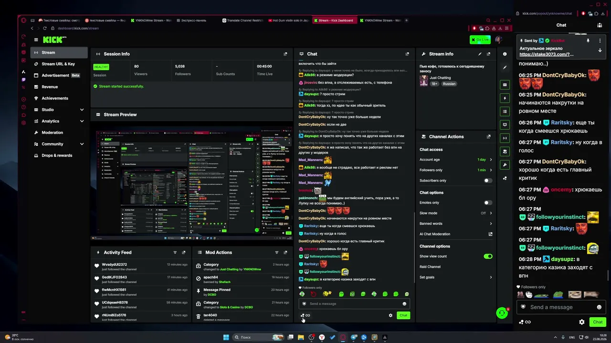611x343 pixels.
Task: Reload the dashboard page
Action: (x=45, y=28)
